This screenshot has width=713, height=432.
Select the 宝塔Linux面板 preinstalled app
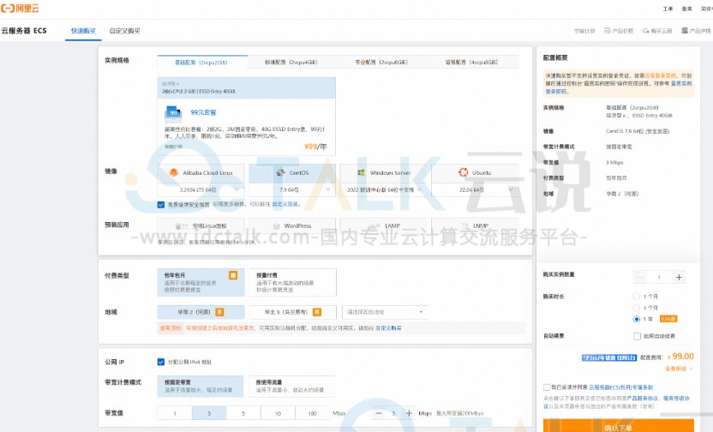coord(201,226)
